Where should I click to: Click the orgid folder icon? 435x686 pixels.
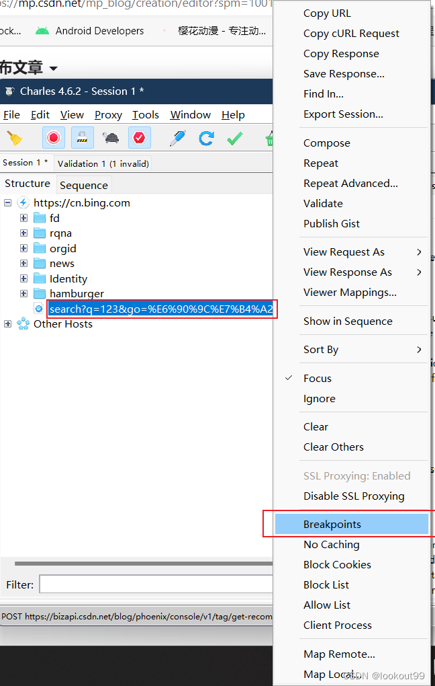tap(40, 248)
